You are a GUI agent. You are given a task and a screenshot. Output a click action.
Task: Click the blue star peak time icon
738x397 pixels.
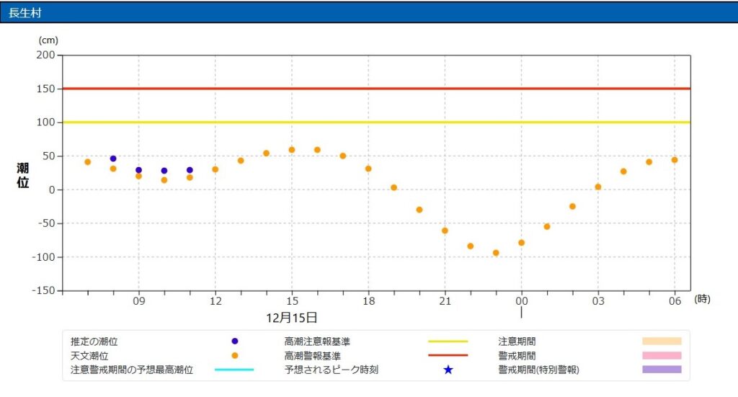tap(448, 370)
